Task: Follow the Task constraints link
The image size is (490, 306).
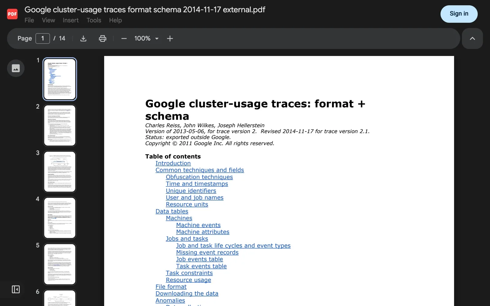Action: point(189,273)
